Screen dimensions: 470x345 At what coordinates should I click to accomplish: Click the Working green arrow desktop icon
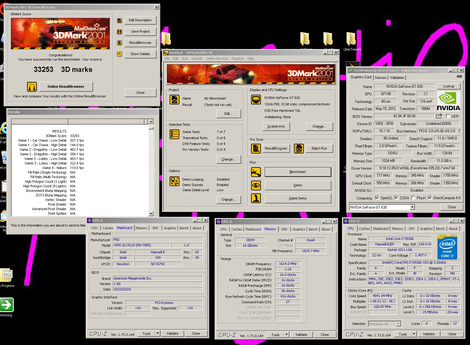coord(6,307)
